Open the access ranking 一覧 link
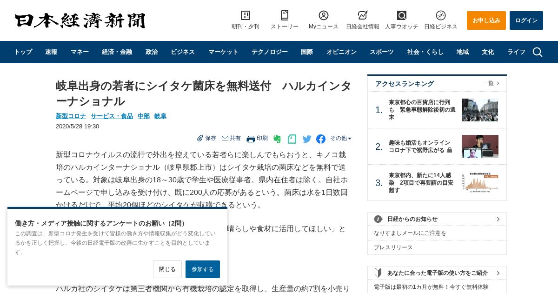 [491, 83]
